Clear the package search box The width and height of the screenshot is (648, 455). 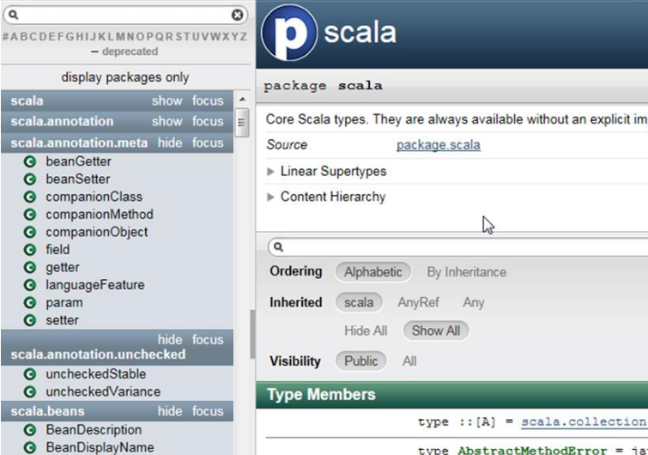pos(238,15)
